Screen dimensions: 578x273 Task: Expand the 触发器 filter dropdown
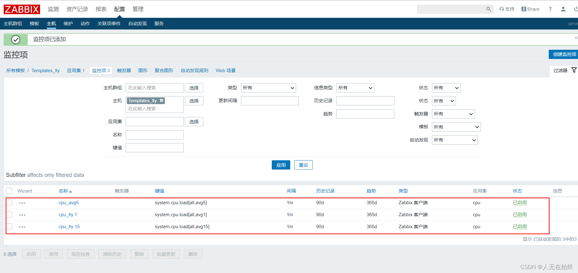453,114
